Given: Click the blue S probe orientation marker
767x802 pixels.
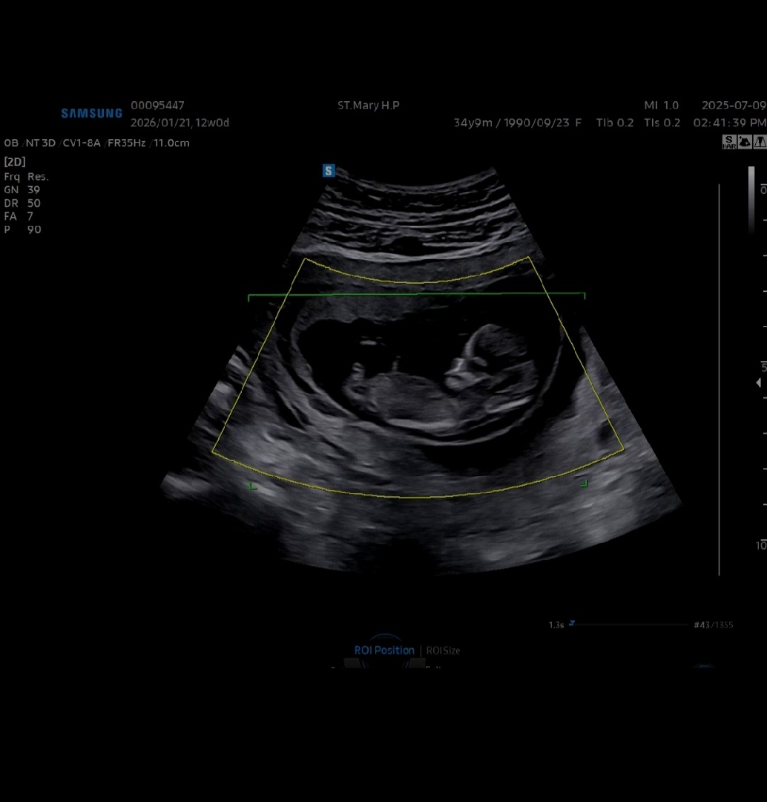Looking at the screenshot, I should click(x=329, y=171).
